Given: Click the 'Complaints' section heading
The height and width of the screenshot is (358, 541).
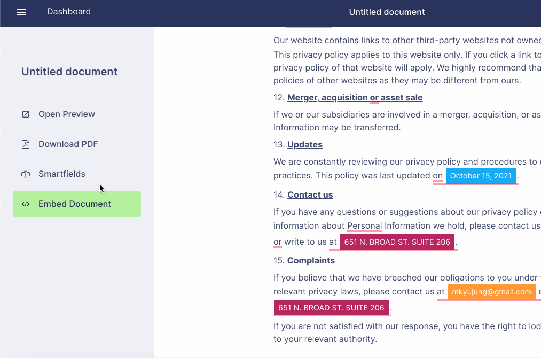Looking at the screenshot, I should pyautogui.click(x=311, y=261).
